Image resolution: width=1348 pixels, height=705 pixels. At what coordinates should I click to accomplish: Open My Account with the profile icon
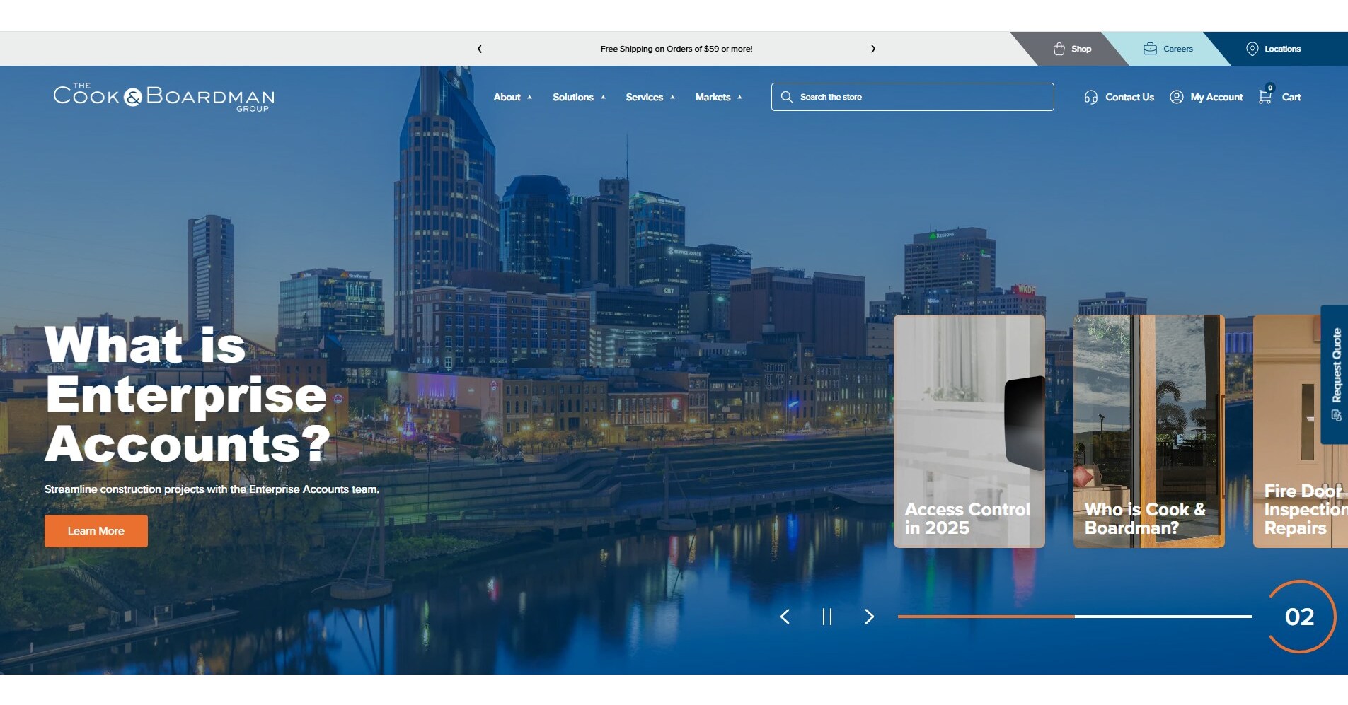[x=1175, y=97]
